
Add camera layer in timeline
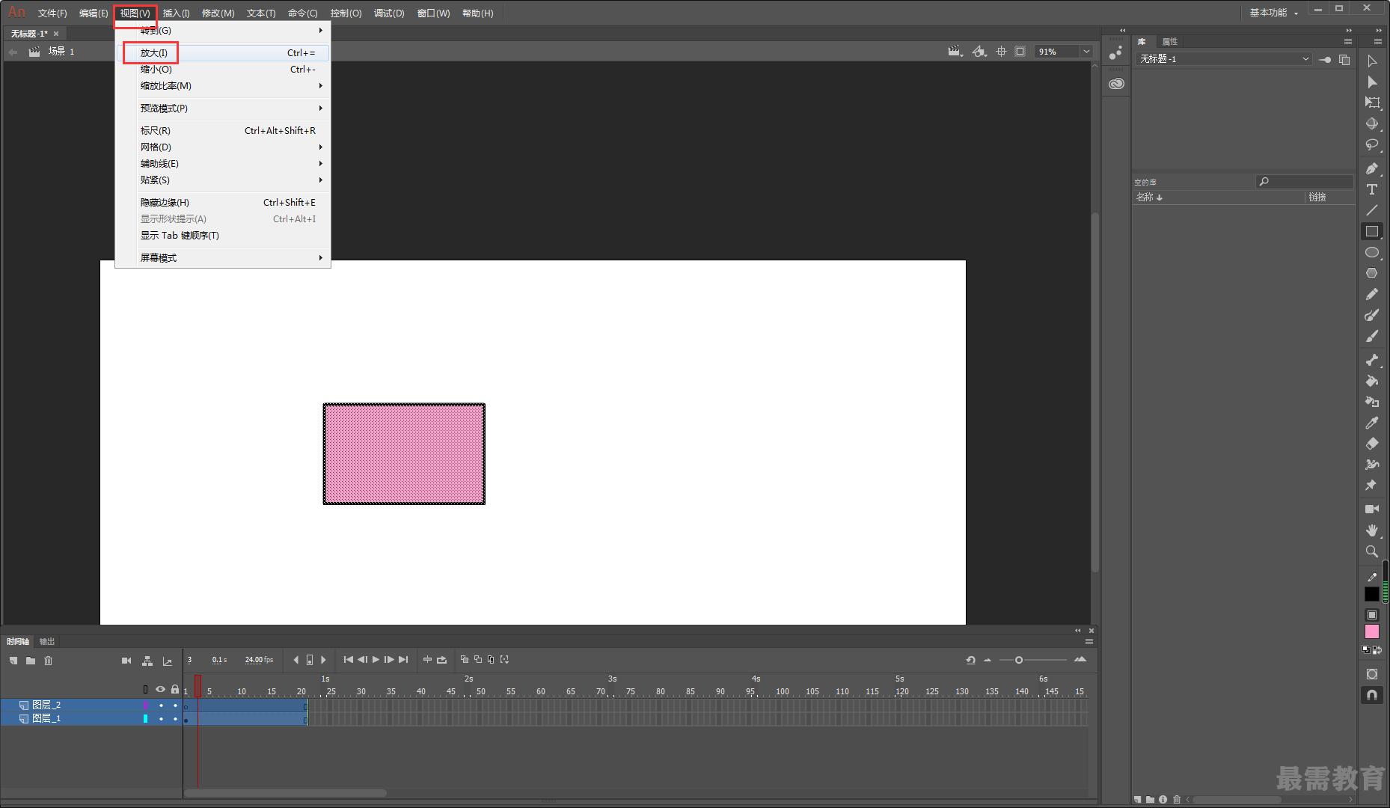126,661
